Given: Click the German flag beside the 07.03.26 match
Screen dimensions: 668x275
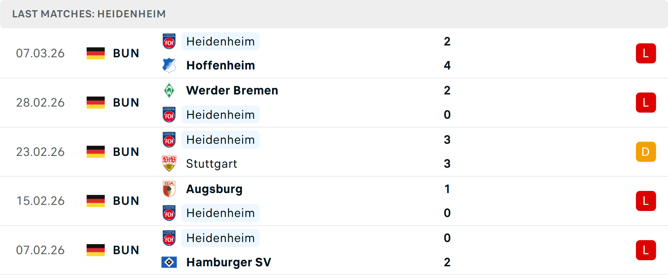Looking at the screenshot, I should coord(96,53).
